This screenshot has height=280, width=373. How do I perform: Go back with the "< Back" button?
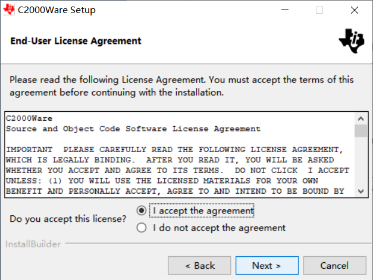point(199,266)
